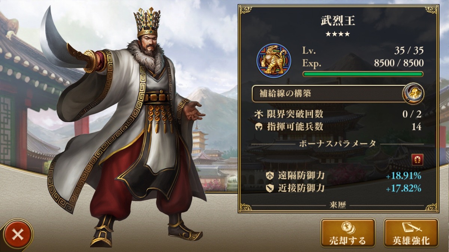
Task: Open the 補給線の構築 skill bar
Action: pyautogui.click(x=331, y=93)
